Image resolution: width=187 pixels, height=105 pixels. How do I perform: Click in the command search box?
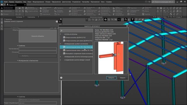tap(163, 2)
